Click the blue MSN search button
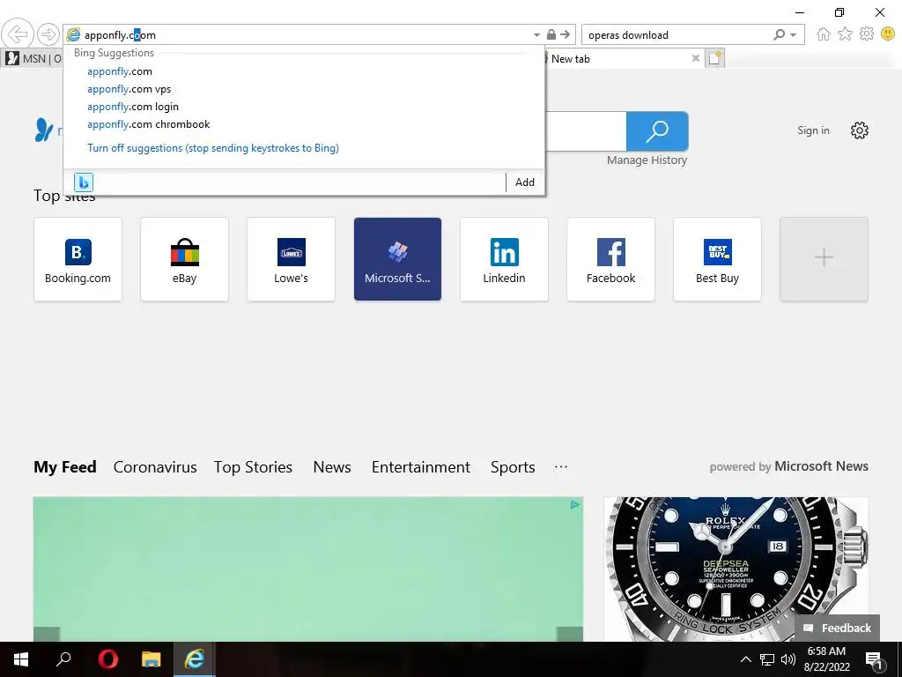 point(657,131)
